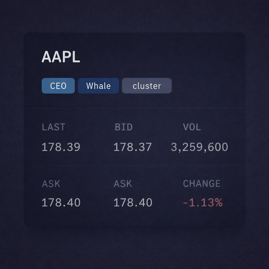
Task: Toggle the cluster filter tag
Action: 147,86
